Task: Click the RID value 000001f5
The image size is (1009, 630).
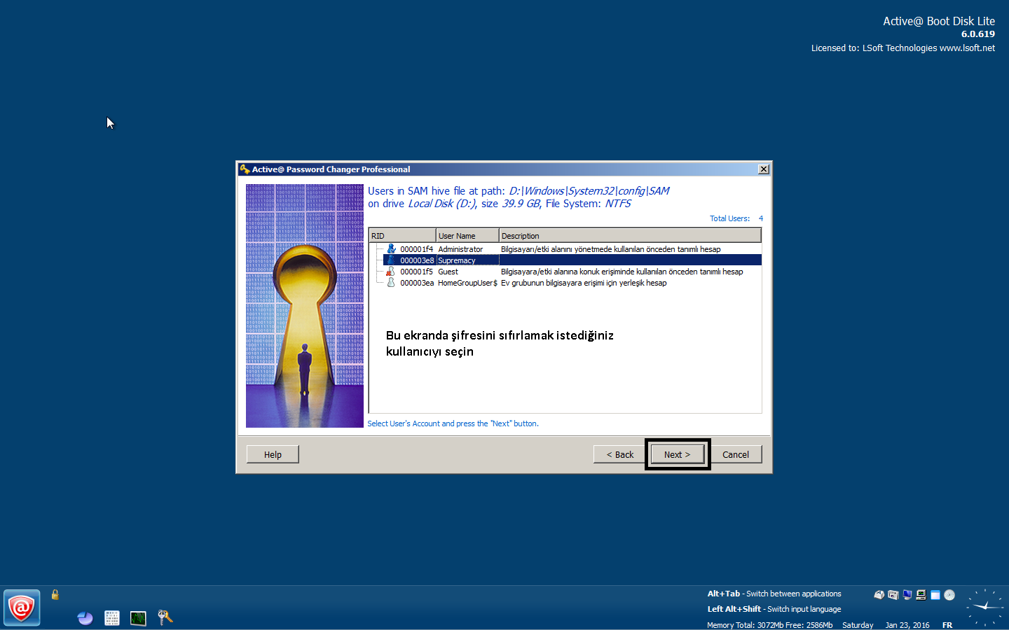Action: tap(417, 272)
